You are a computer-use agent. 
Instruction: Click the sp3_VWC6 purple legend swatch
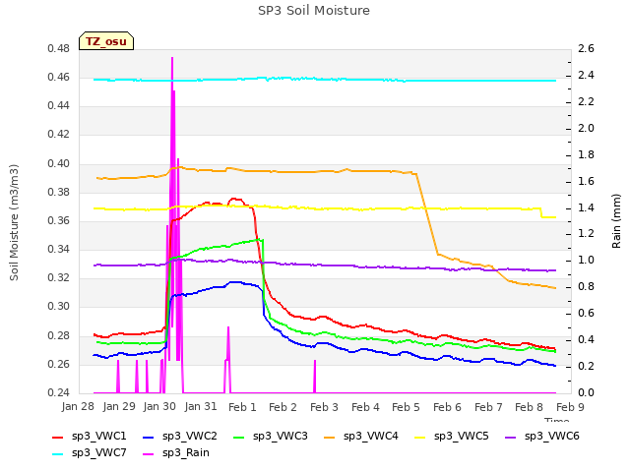tap(510, 437)
